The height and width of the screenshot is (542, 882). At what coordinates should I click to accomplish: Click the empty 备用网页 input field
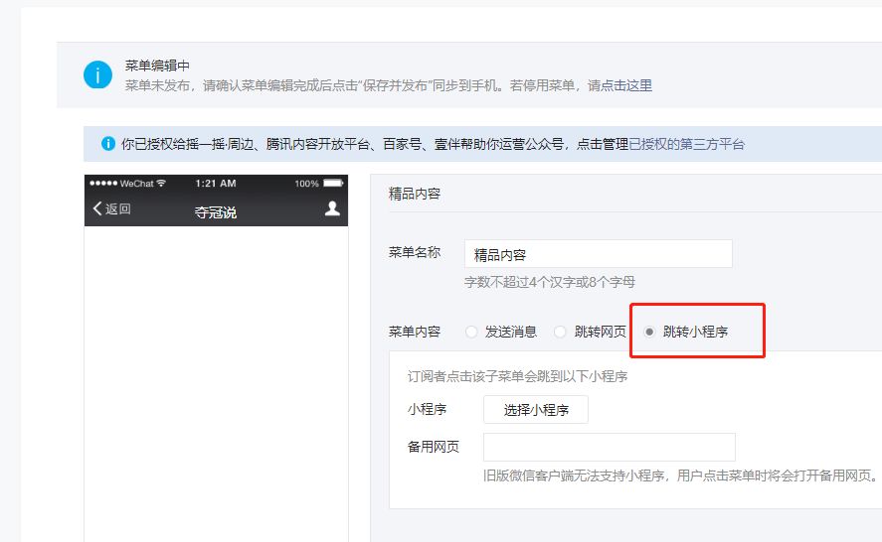(x=610, y=447)
